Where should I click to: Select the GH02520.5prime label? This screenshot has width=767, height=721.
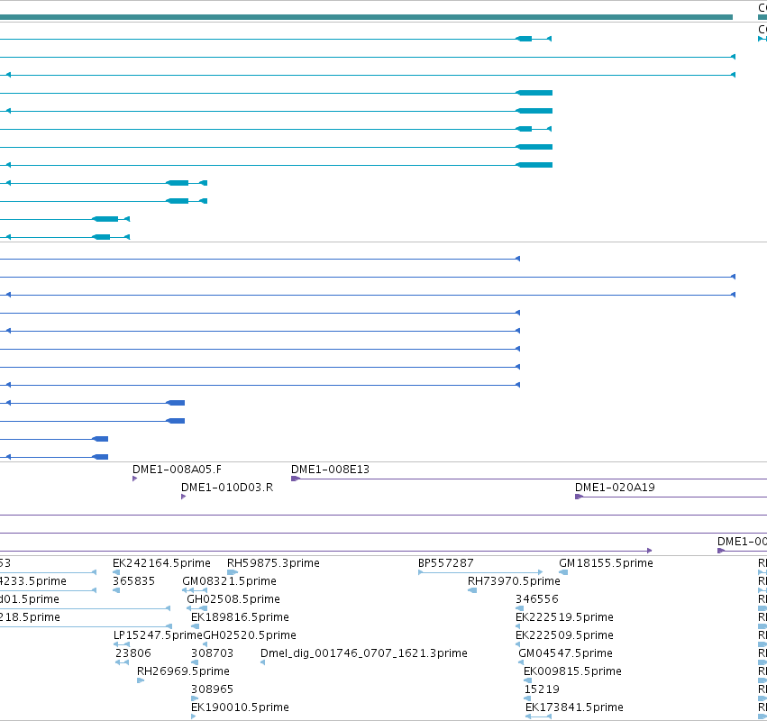coord(250,635)
